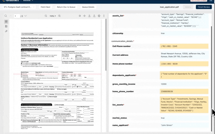Open the more options vertical dots menu

[104, 16]
